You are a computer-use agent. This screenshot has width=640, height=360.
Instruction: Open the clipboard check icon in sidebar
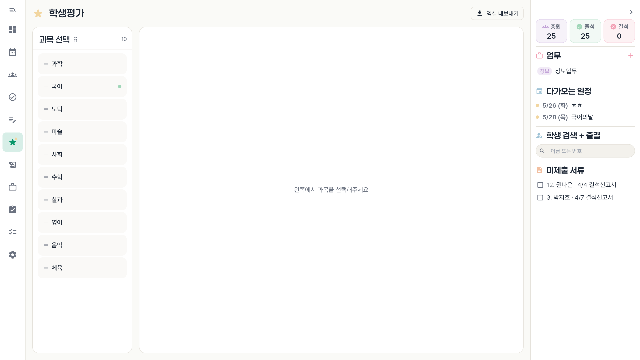pyautogui.click(x=12, y=209)
